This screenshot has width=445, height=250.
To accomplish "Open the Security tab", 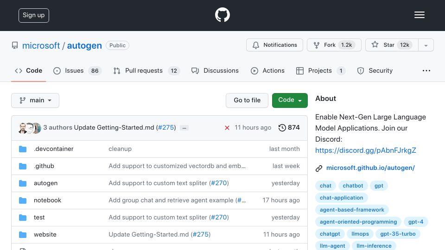I will pos(375,70).
